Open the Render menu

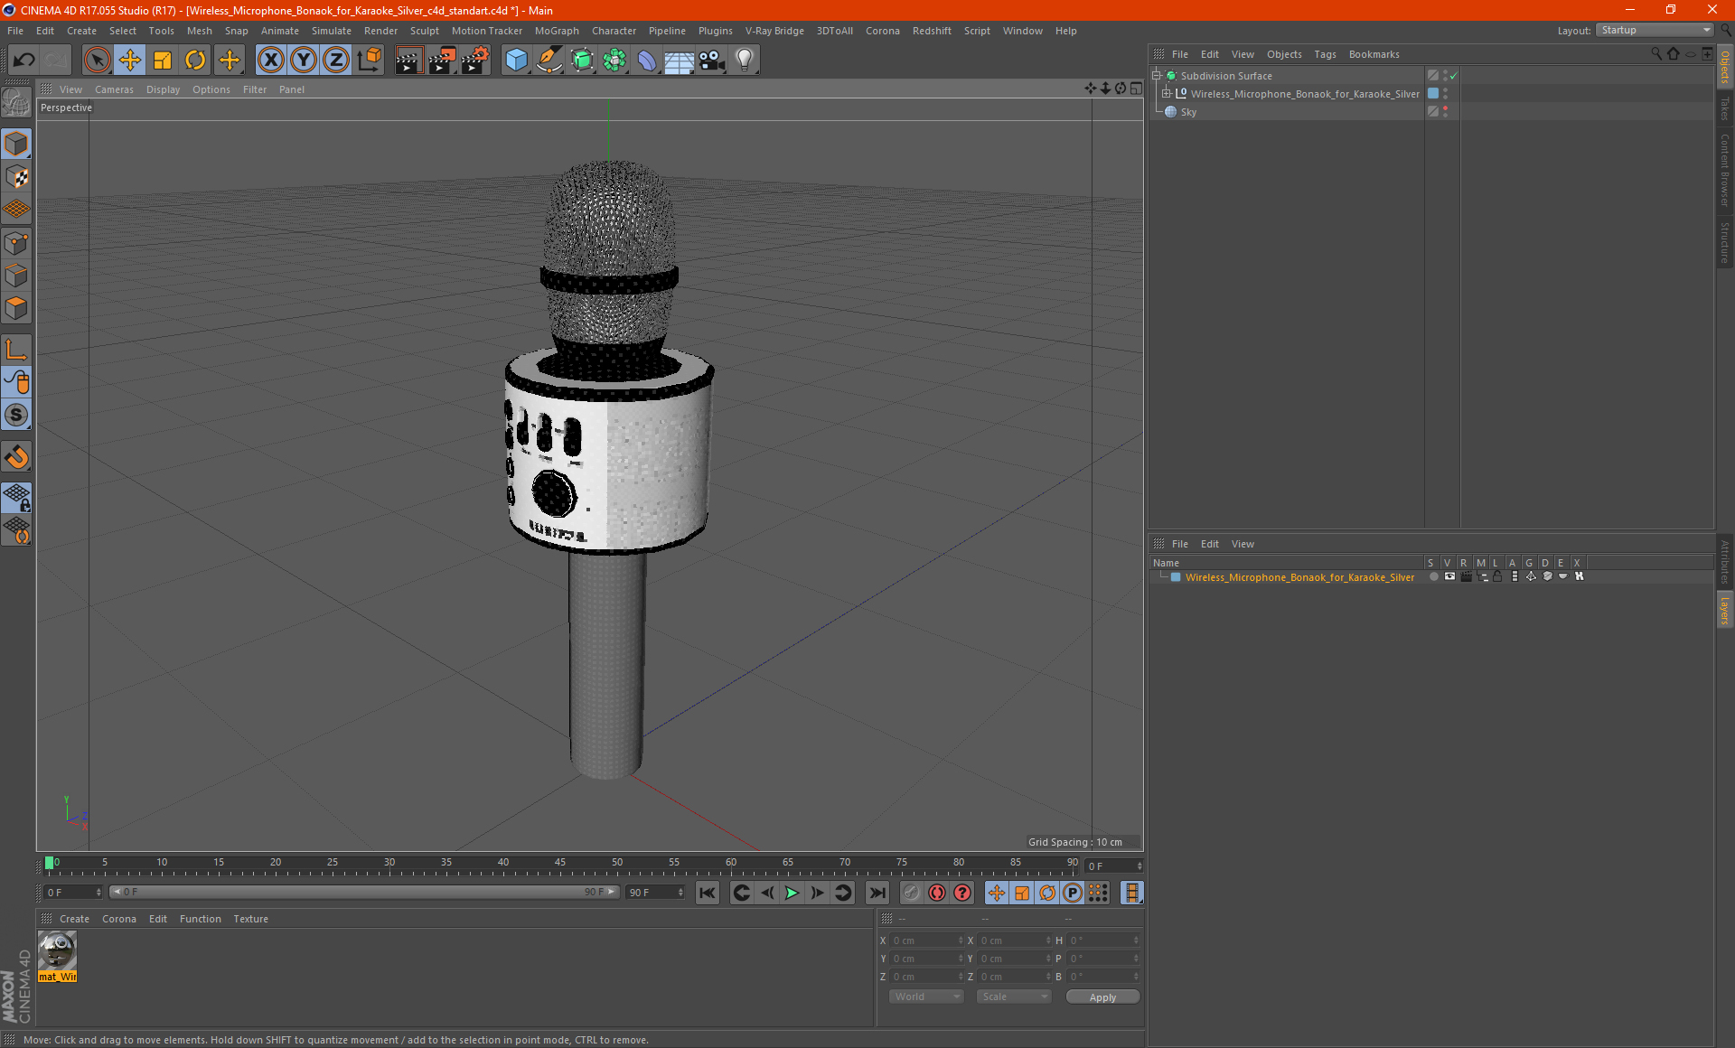tap(380, 31)
